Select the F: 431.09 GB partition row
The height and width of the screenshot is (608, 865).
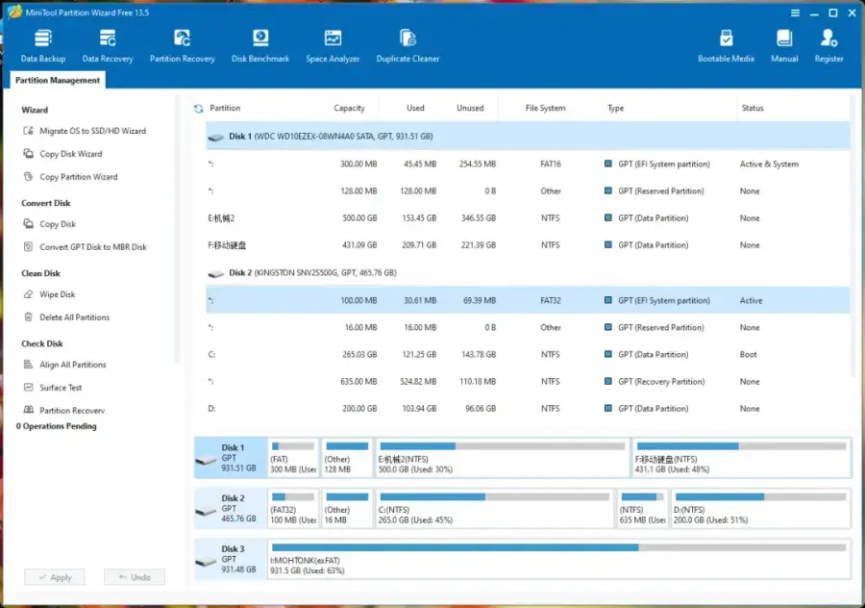[x=528, y=245]
